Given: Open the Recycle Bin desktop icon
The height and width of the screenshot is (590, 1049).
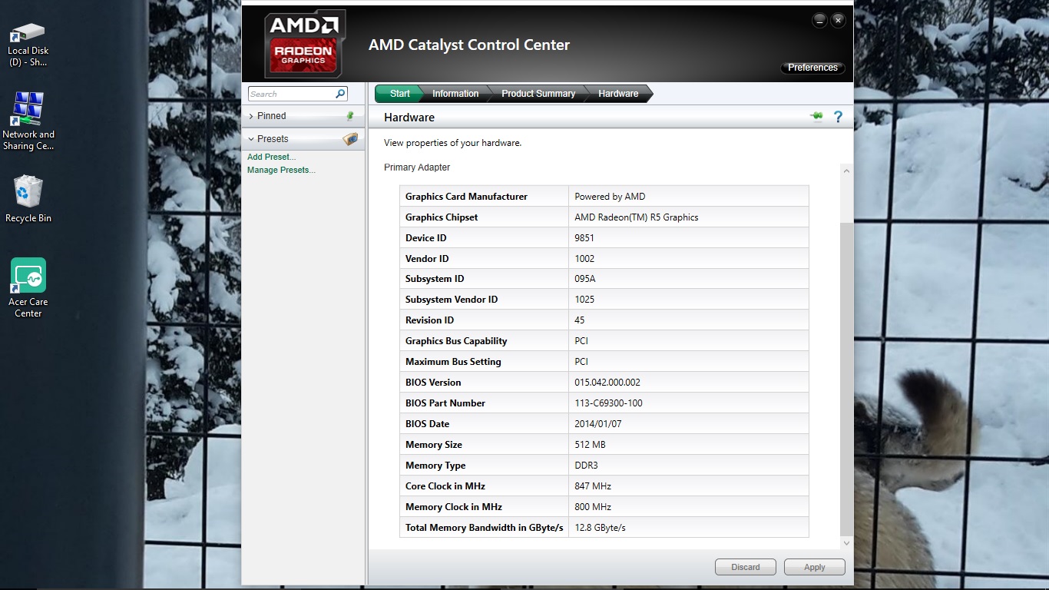Looking at the screenshot, I should click(x=28, y=199).
